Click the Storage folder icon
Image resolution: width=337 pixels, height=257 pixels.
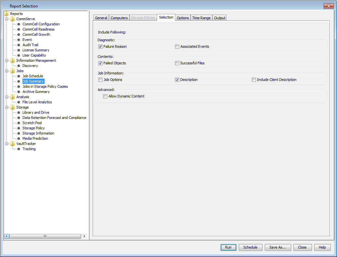[12, 107]
